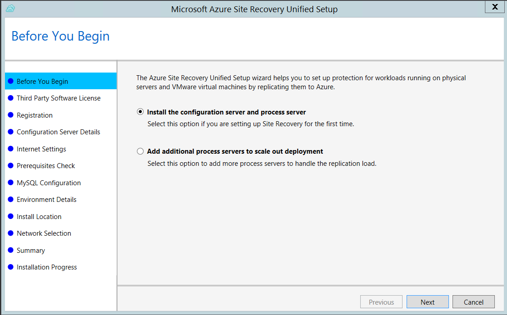Click the blue bullet beside Internet Settings
507x315 pixels.
point(12,149)
